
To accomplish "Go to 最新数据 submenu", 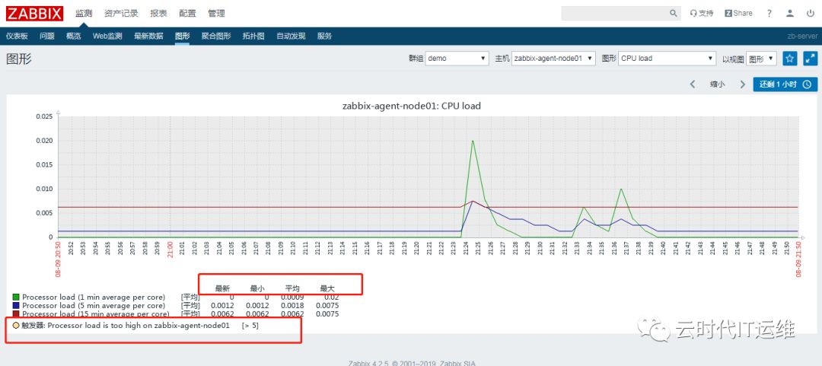I will (x=148, y=37).
